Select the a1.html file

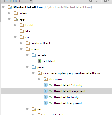[49, 61]
